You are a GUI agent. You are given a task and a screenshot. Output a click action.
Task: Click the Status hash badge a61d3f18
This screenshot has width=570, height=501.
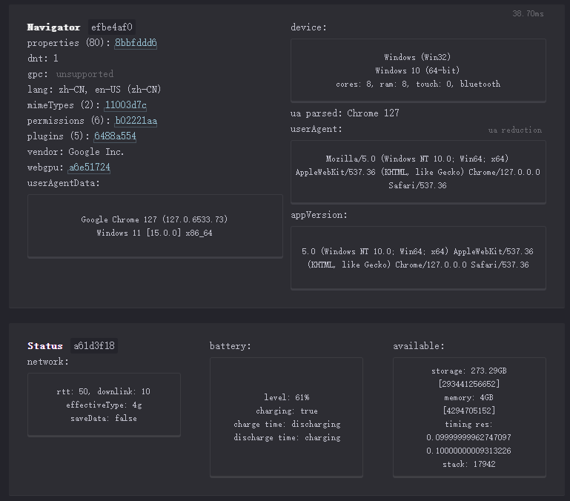[94, 346]
